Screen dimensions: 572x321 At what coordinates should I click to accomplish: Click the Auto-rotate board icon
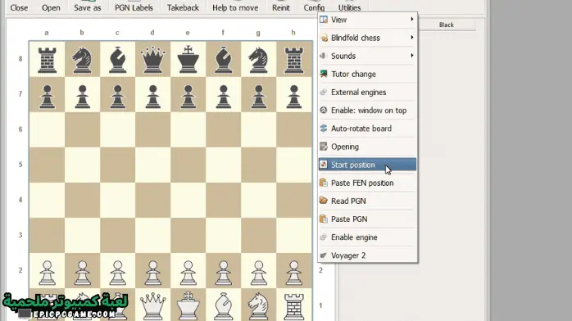pyautogui.click(x=324, y=129)
